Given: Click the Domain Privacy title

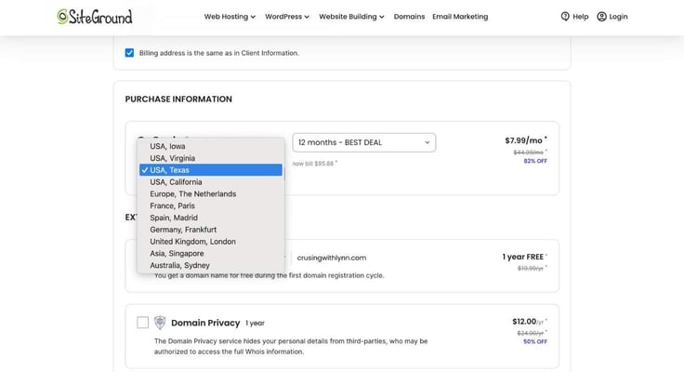Looking at the screenshot, I should click(x=205, y=323).
